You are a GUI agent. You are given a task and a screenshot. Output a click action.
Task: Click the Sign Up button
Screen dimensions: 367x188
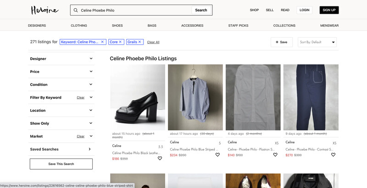click(x=328, y=10)
